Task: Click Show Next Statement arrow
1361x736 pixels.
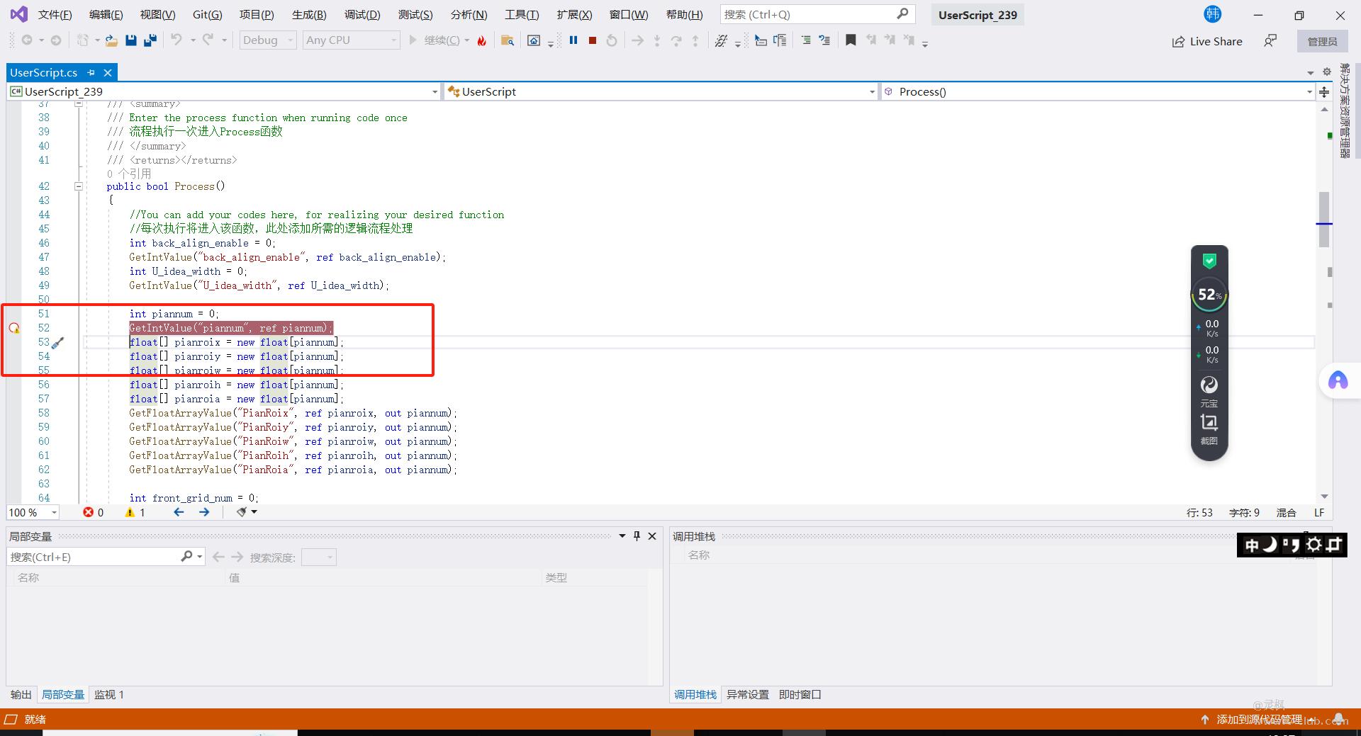Action: click(x=638, y=40)
